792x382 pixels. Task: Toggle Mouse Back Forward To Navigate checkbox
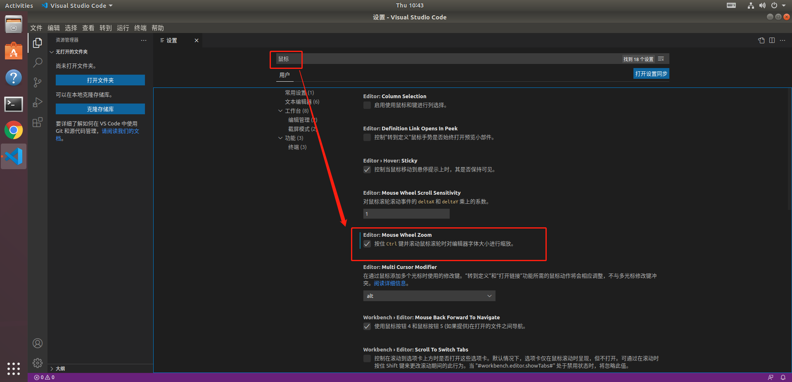[367, 326]
